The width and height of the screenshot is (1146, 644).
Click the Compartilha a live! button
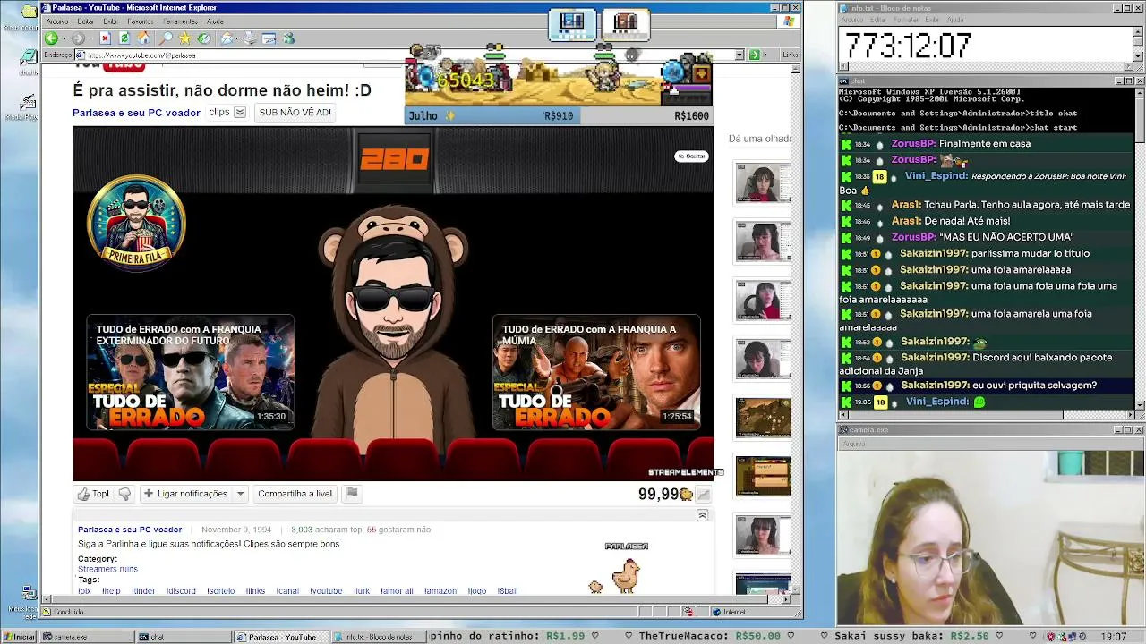coord(295,494)
